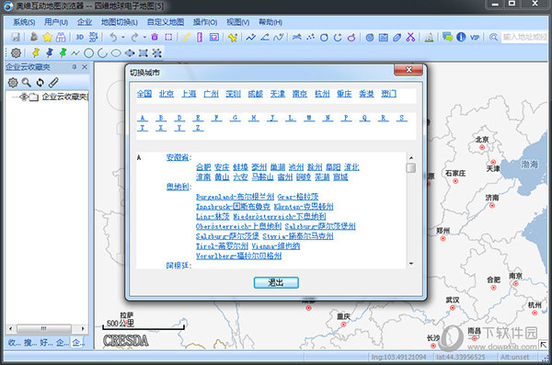This screenshot has height=365, width=552.
Task: Open the undo history dropdown arrow
Action: [123, 37]
